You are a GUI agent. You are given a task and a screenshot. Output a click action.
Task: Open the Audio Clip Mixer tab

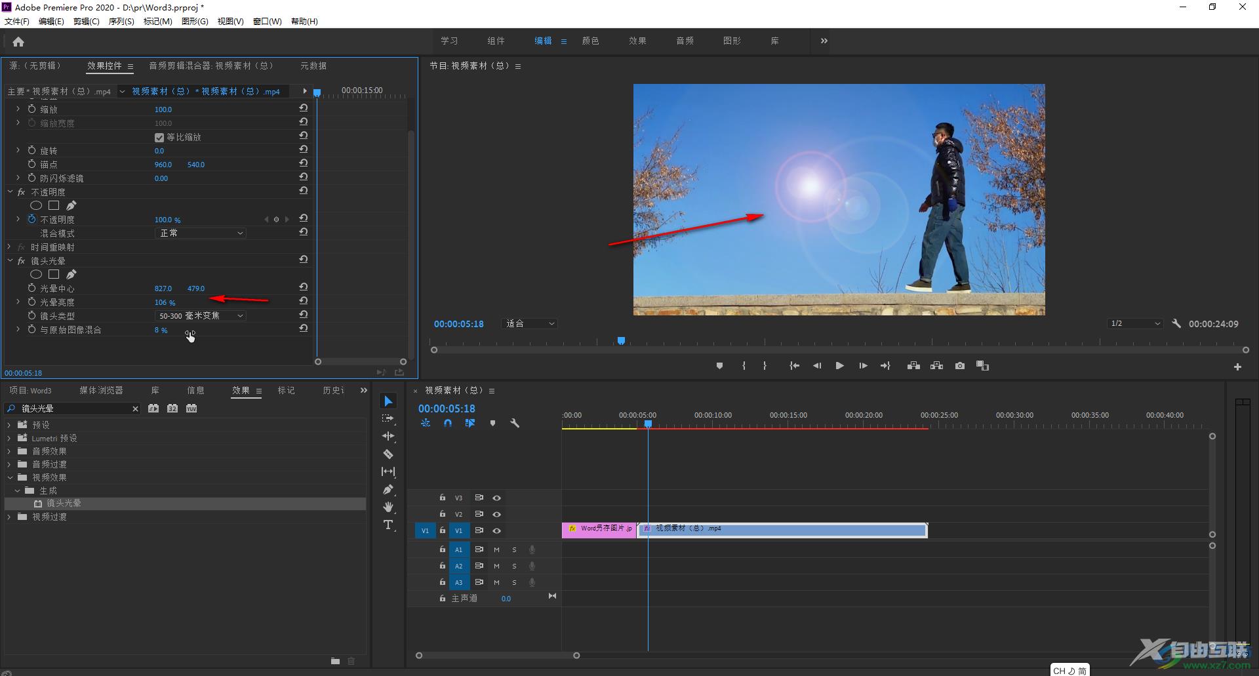point(210,66)
